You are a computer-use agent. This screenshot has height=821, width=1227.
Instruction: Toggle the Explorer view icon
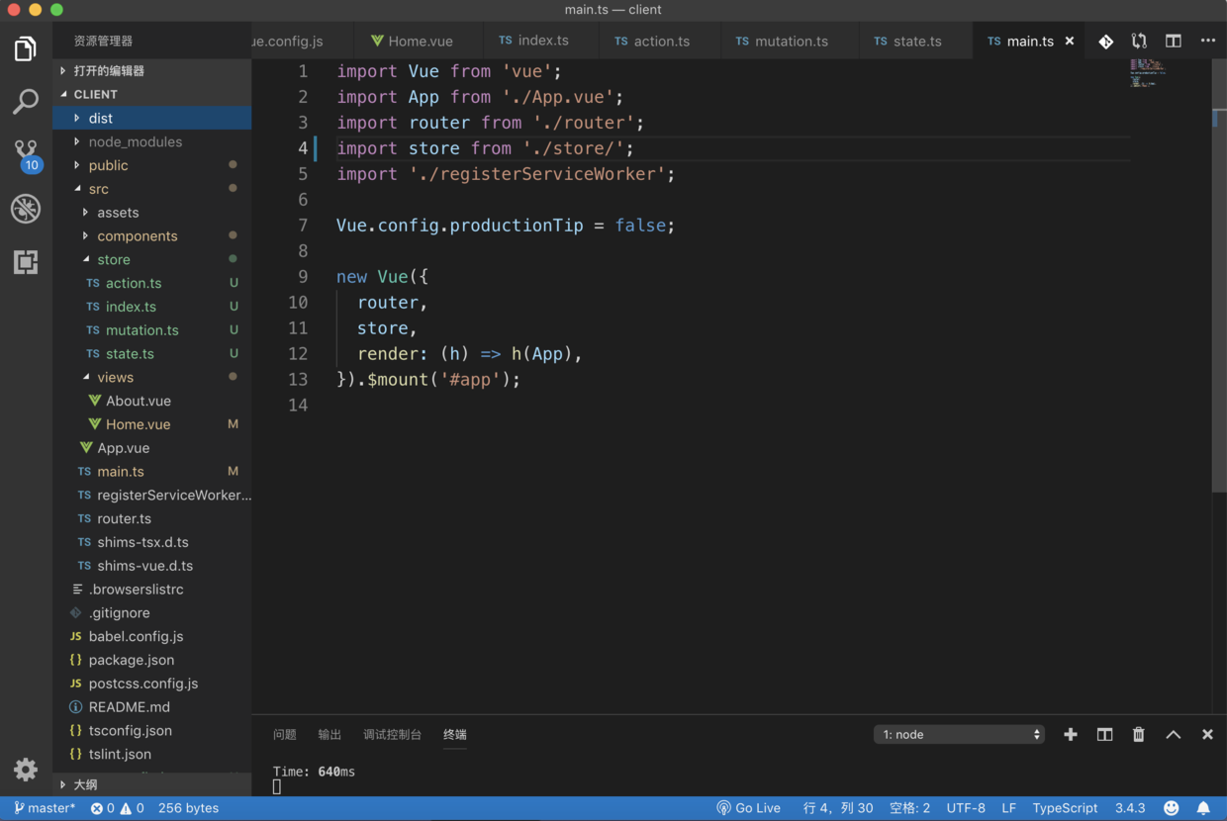coord(26,48)
